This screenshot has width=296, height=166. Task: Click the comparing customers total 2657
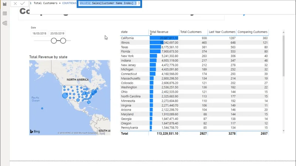(x=264, y=134)
